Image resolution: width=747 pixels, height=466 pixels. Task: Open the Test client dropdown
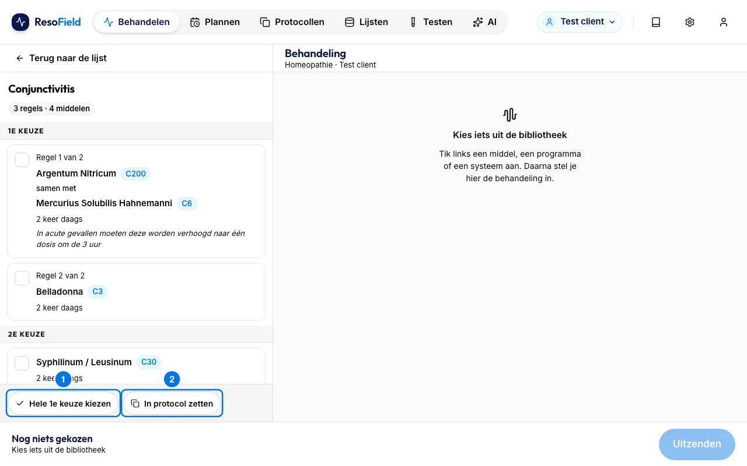pos(580,22)
